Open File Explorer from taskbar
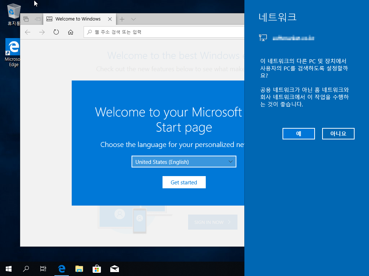 point(79,269)
